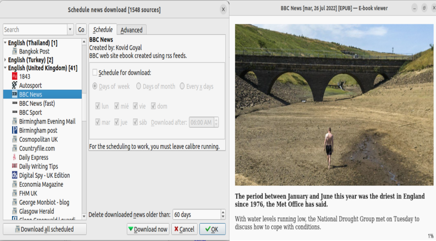Click the Autosport checkered flag icon
This screenshot has width=436, height=241.
click(x=14, y=85)
